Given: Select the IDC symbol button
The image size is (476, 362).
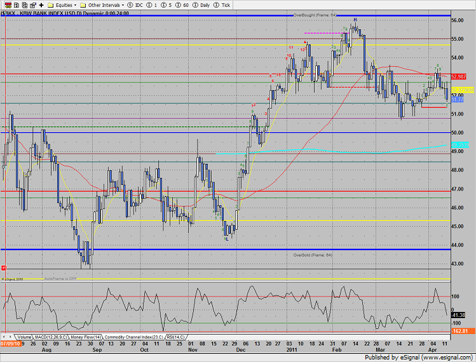Looking at the screenshot, I should pyautogui.click(x=135, y=5).
